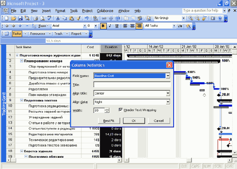237x169 pixels.
Task: Click the Indent right-arrow icon
Action: pyautogui.click(x=14, y=26)
